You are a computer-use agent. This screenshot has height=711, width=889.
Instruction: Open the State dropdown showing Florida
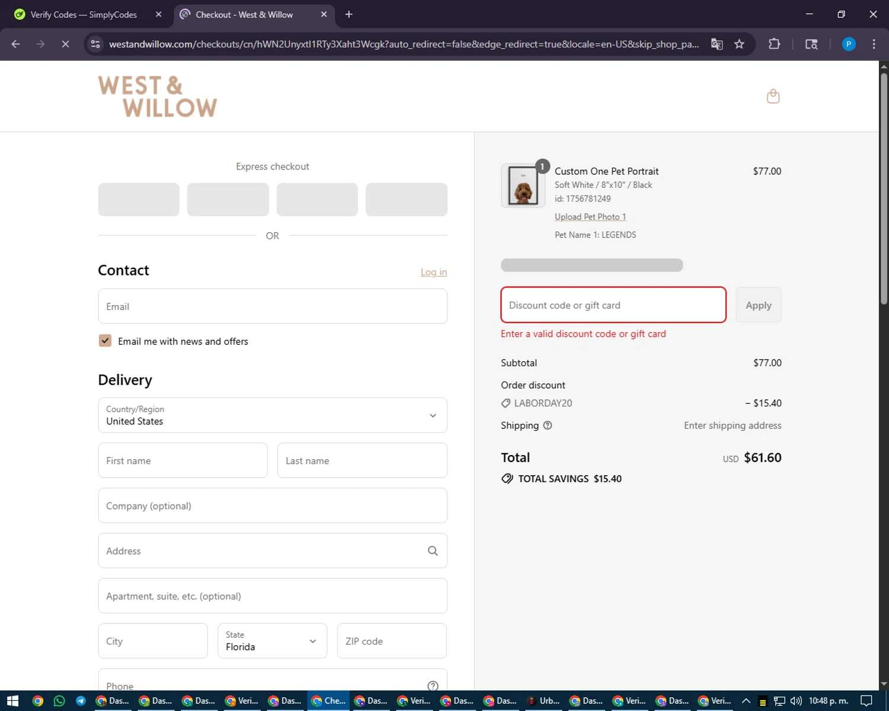pos(272,641)
